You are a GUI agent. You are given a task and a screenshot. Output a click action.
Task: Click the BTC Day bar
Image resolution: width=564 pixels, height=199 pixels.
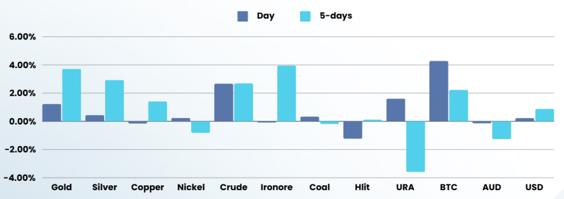coord(439,91)
